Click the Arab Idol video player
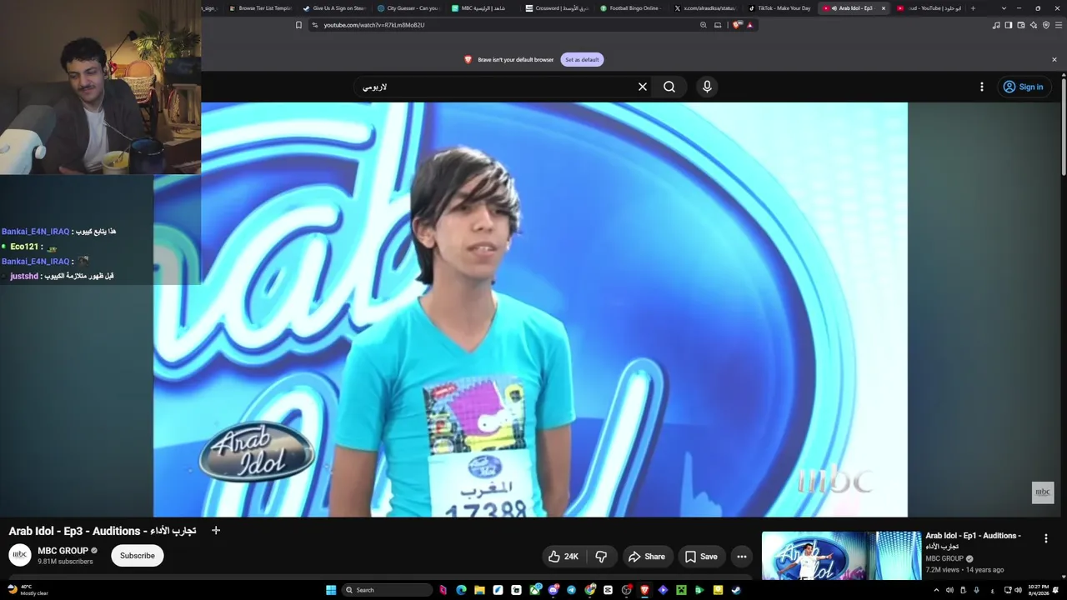The height and width of the screenshot is (600, 1067). pyautogui.click(x=530, y=309)
